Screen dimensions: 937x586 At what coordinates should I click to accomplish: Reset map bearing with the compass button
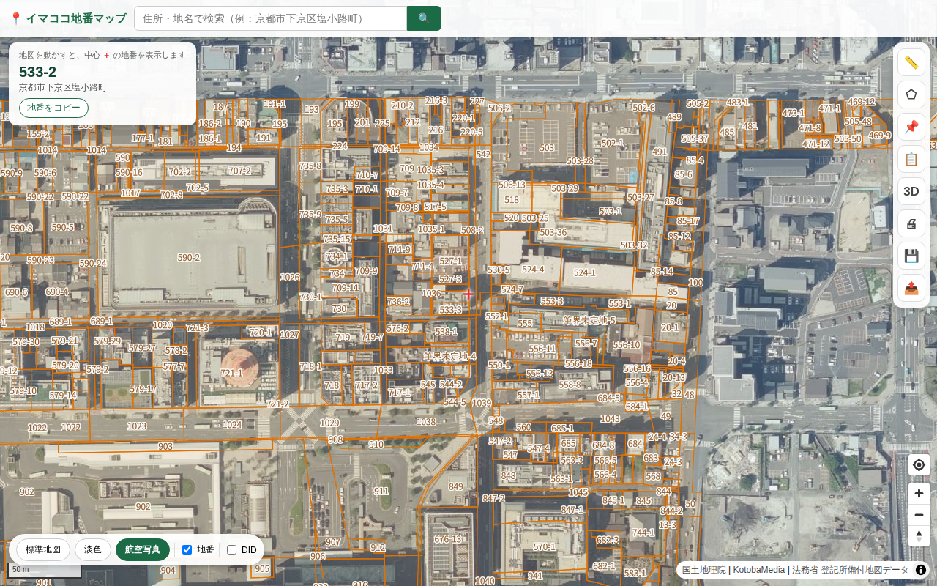coord(919,535)
